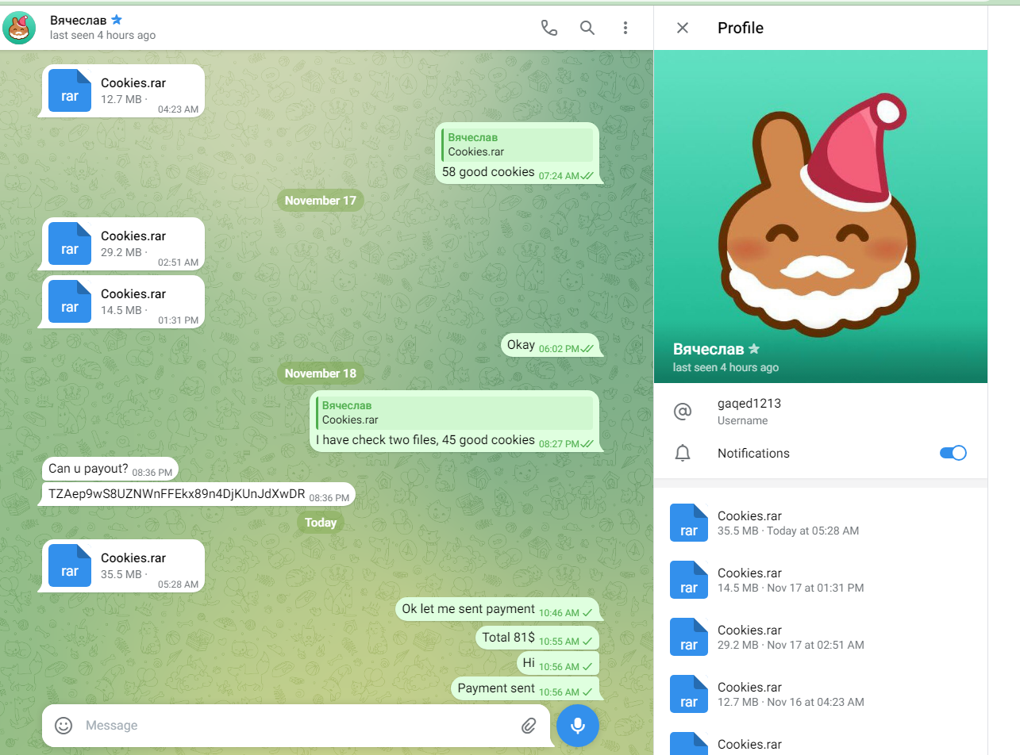Click the November 18 date marker
The height and width of the screenshot is (755, 1020).
tap(321, 374)
